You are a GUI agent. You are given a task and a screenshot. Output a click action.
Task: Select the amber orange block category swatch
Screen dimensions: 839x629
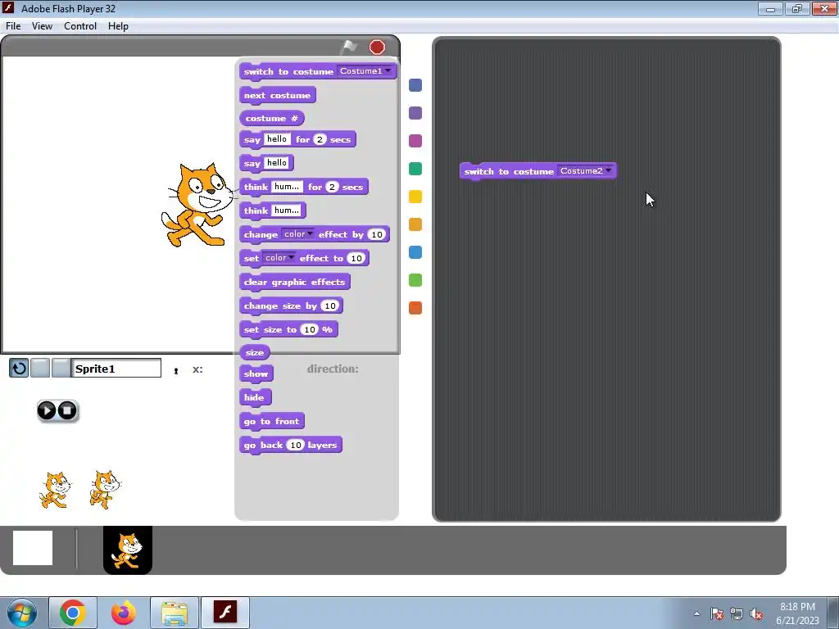coord(415,224)
